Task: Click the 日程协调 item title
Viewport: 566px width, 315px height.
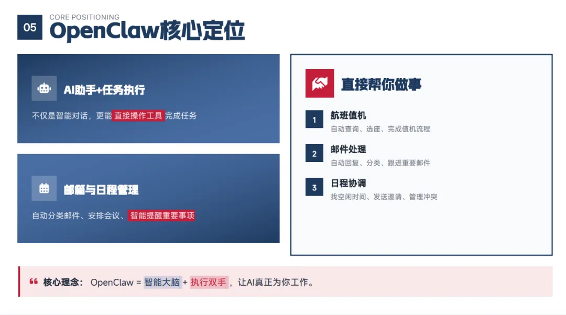Action: point(349,183)
